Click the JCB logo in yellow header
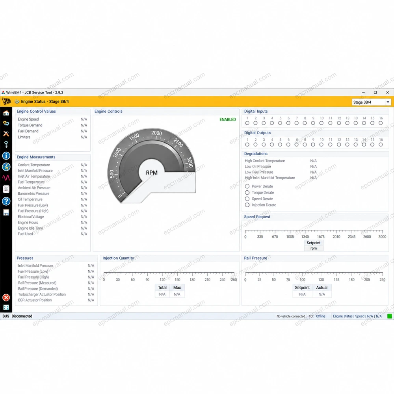Screen dimensions: 394x394 pos(7,101)
